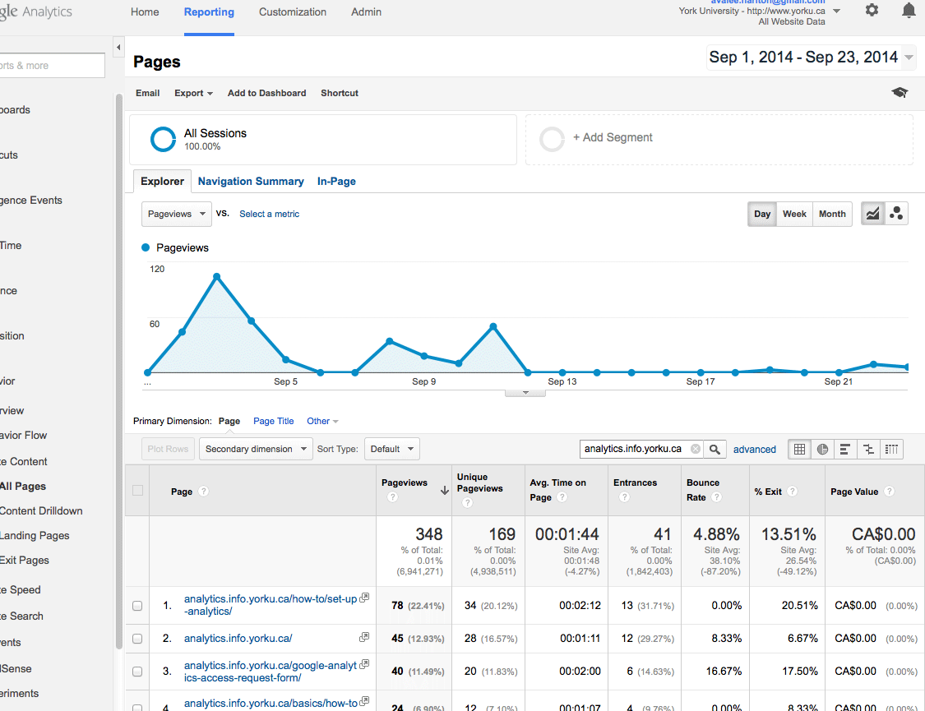Screen dimensions: 925x711
Task: Click the Sep 2 peak point on chart
Action: pyautogui.click(x=216, y=276)
